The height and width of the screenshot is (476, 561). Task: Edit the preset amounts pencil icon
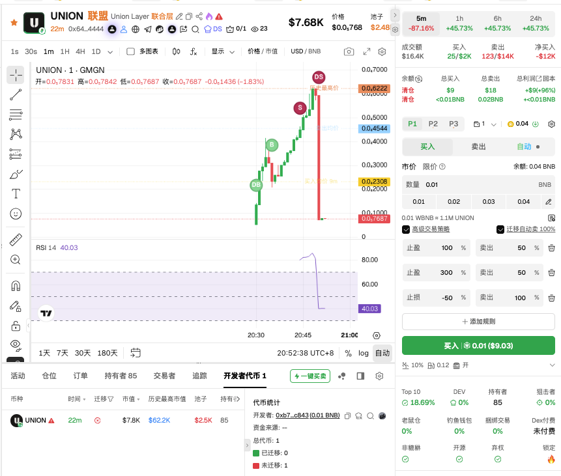click(x=548, y=202)
